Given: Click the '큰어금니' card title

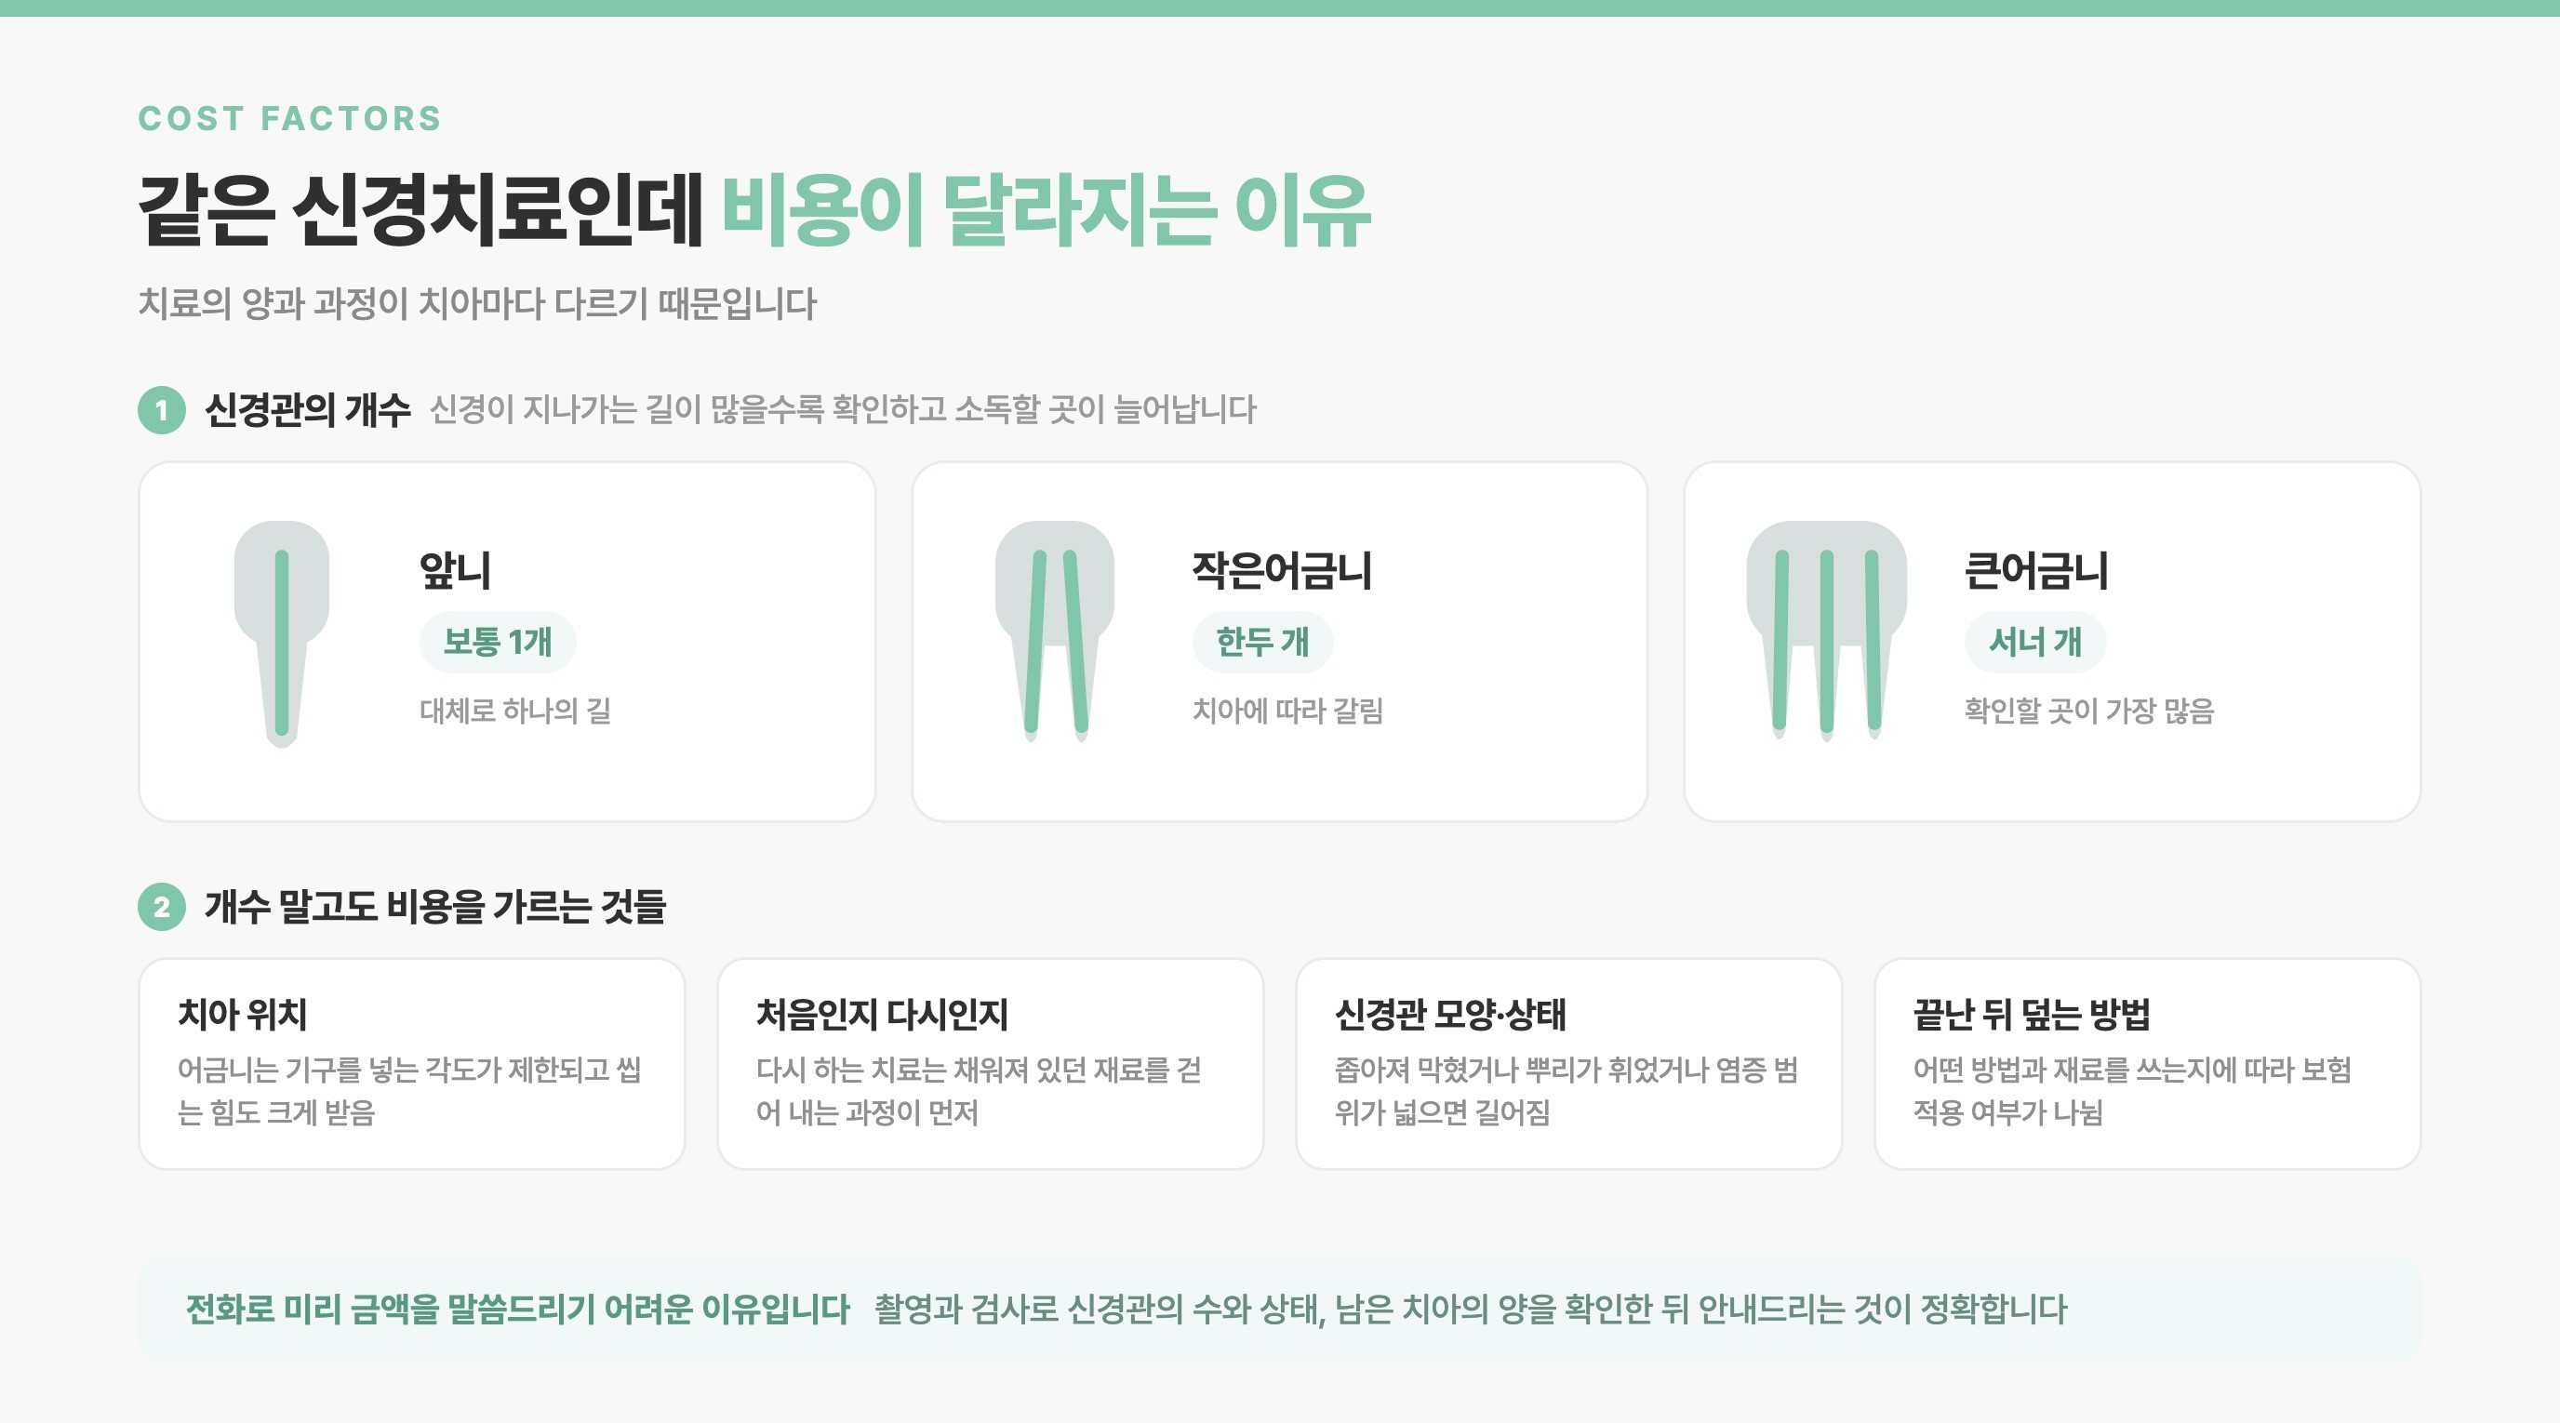Looking at the screenshot, I should point(2036,570).
